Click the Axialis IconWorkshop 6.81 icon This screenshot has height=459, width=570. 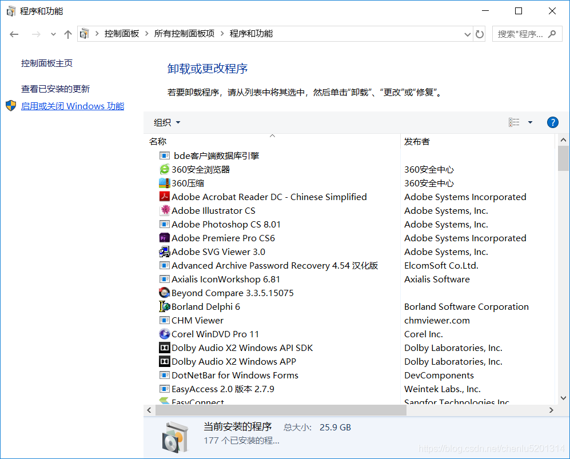click(164, 279)
